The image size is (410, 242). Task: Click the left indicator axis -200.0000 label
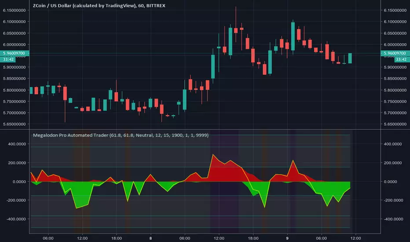click(x=16, y=200)
